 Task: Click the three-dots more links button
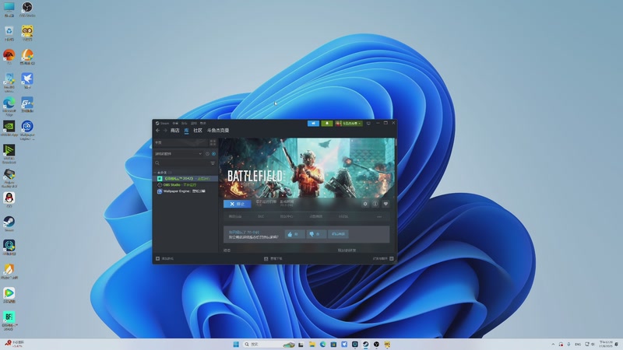tap(379, 217)
